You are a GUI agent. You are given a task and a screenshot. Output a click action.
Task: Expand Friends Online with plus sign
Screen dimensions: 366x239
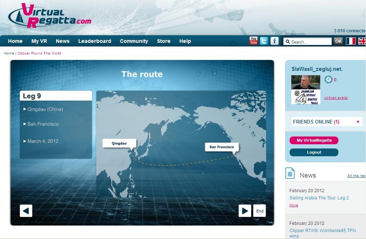pos(358,122)
